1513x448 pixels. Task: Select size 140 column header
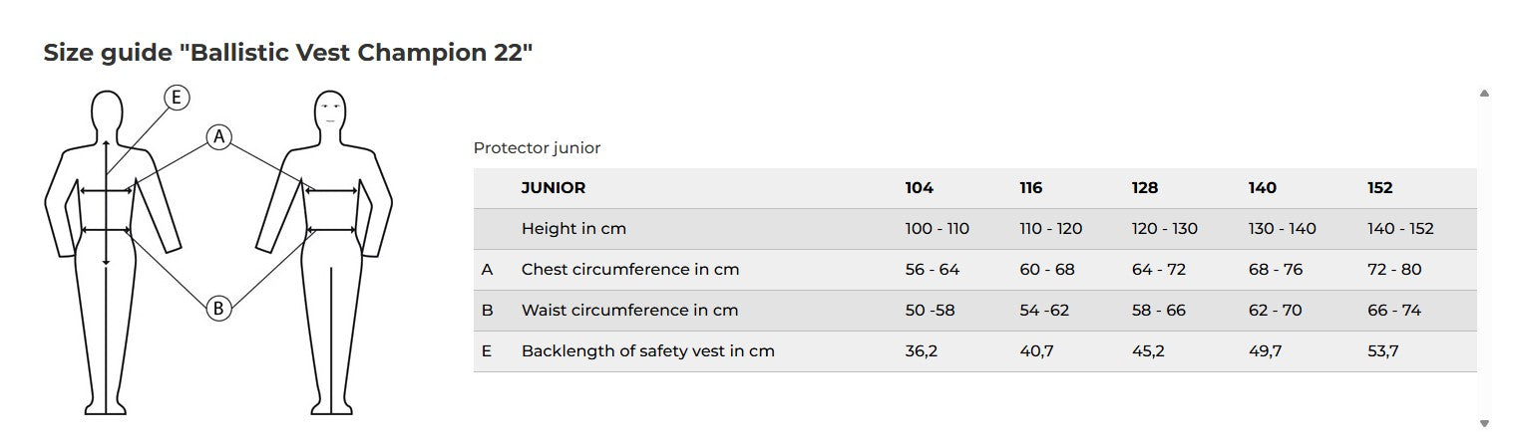point(1262,187)
